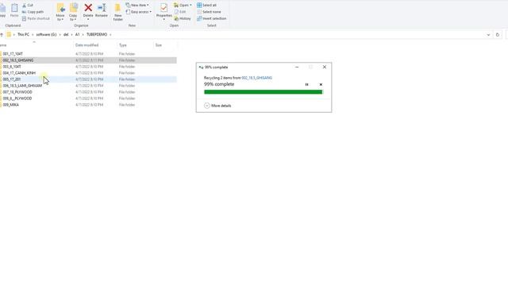The height and width of the screenshot is (286, 508).
Task: Open the Move to folder dropdown
Action: (60, 13)
